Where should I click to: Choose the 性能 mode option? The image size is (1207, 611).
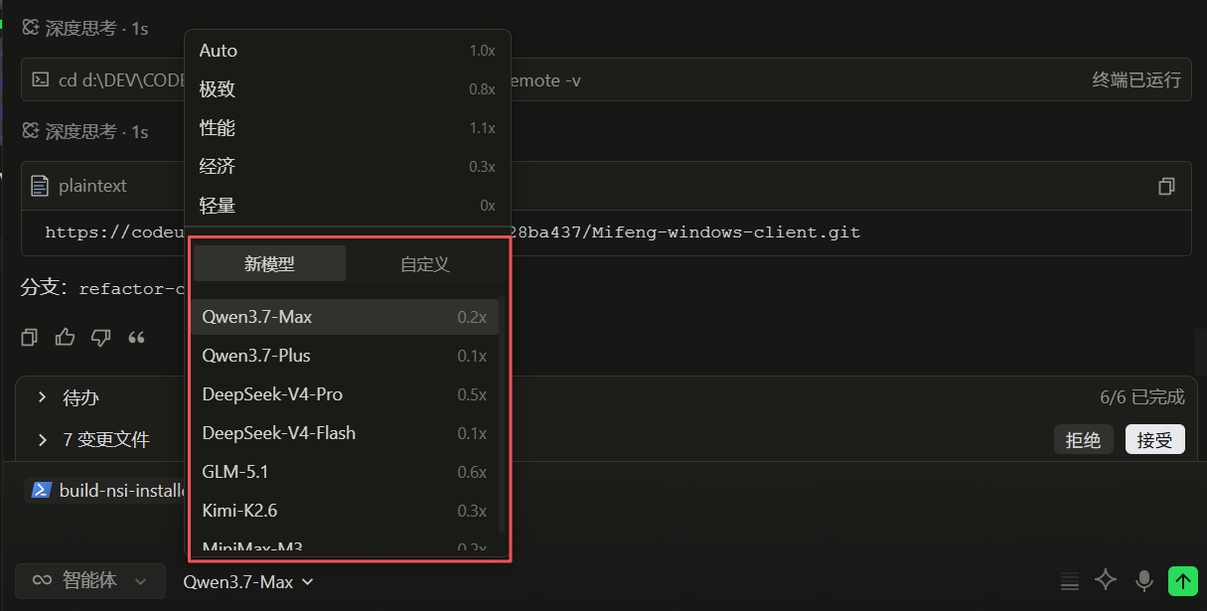pyautogui.click(x=347, y=128)
